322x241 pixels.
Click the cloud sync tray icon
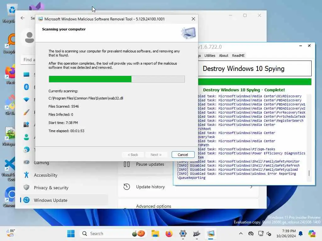pos(251,233)
